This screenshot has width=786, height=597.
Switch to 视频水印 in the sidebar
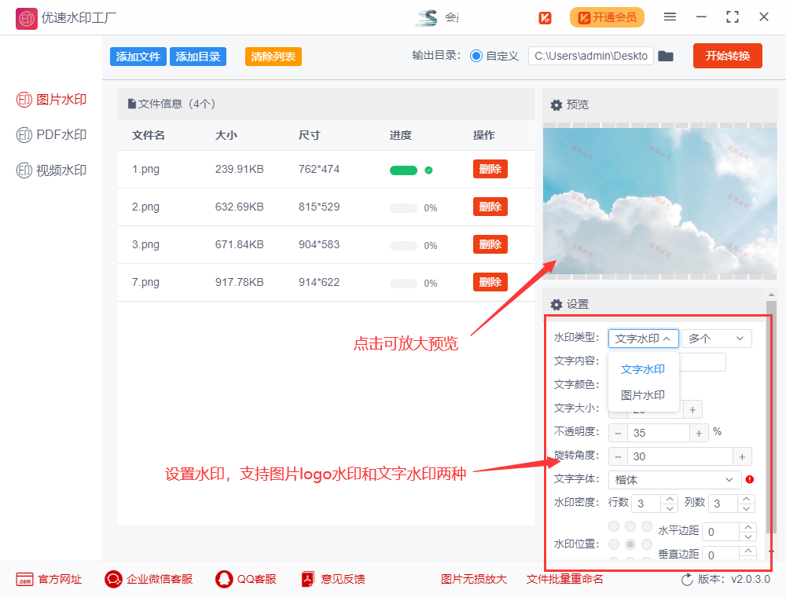click(49, 170)
